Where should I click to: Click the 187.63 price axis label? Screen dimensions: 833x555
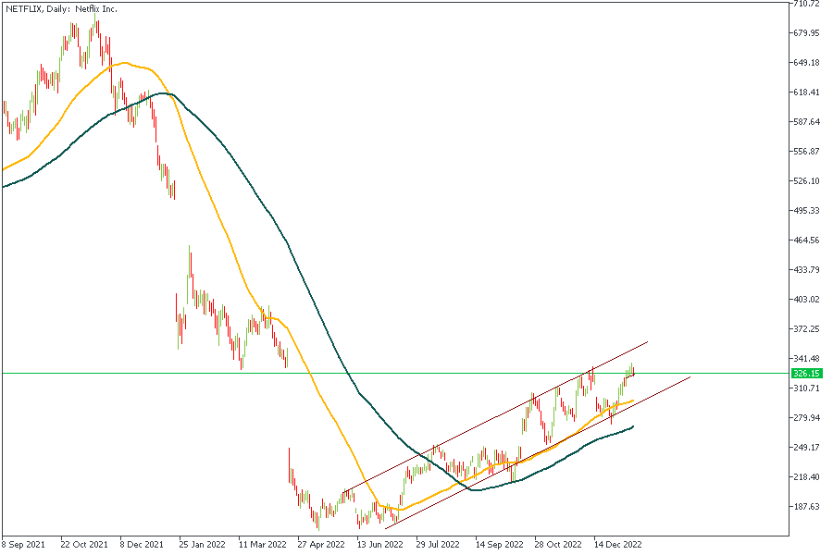click(x=806, y=507)
